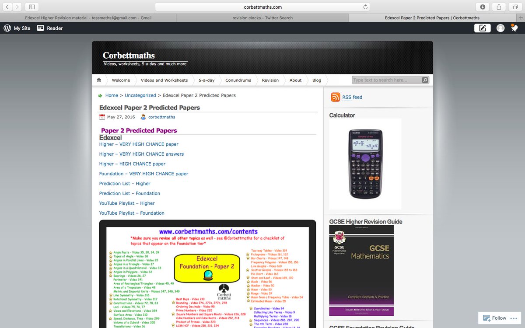Open the Safari share icon
The height and width of the screenshot is (328, 525).
[499, 7]
